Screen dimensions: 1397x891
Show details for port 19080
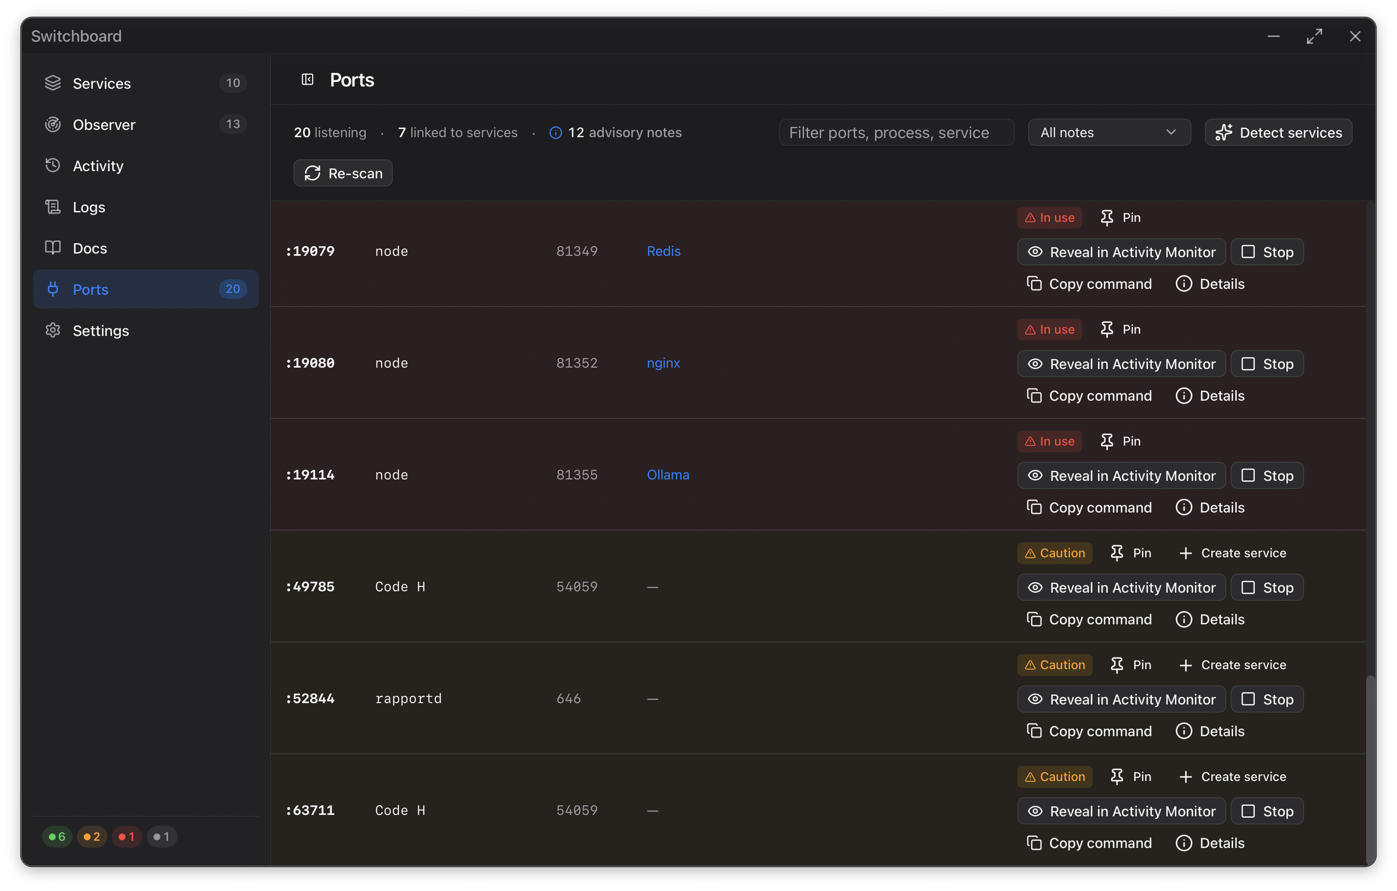[1210, 395]
